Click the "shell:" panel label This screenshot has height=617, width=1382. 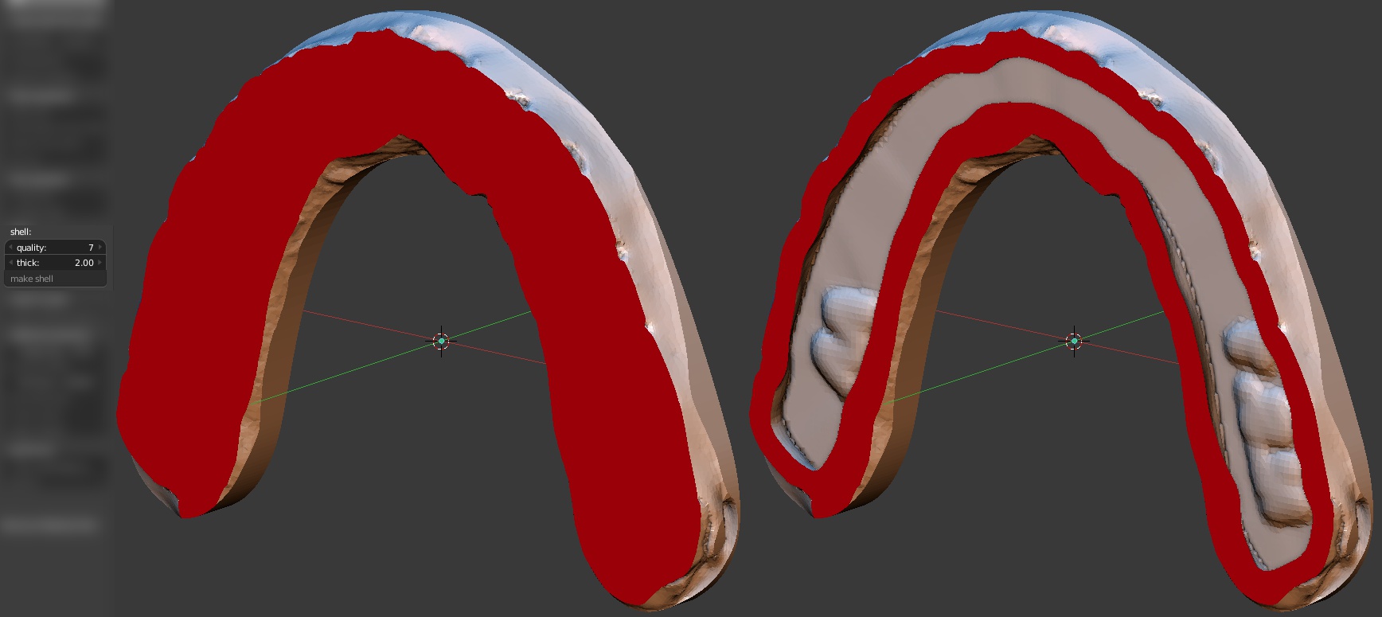tap(21, 232)
